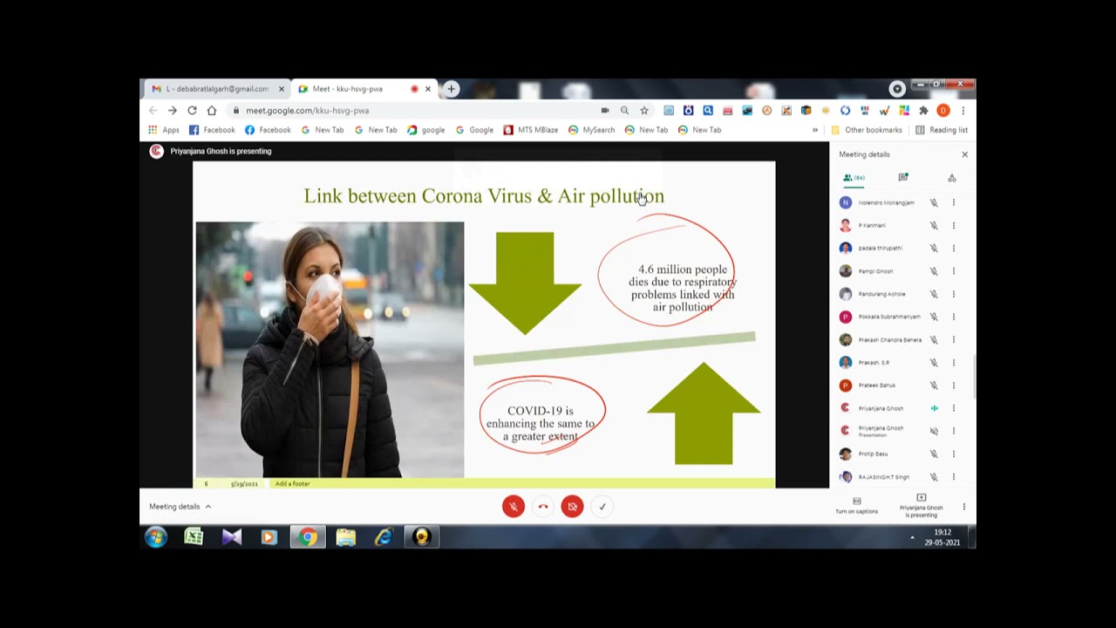Click participant name RAJASINGH.T Singh
This screenshot has width=1116, height=628.
coord(883,477)
